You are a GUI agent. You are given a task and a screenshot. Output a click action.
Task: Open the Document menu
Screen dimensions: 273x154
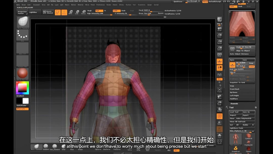(x=36, y=5)
